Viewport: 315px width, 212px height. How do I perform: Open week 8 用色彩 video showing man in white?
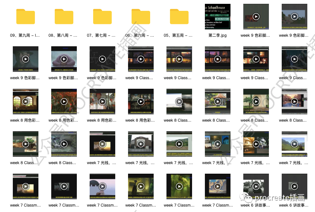[102, 102]
